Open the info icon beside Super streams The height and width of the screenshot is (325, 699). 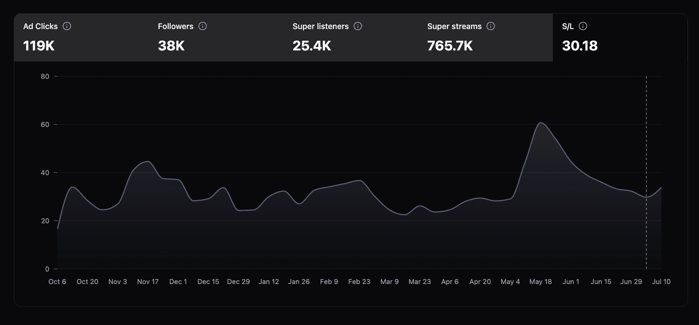(491, 26)
